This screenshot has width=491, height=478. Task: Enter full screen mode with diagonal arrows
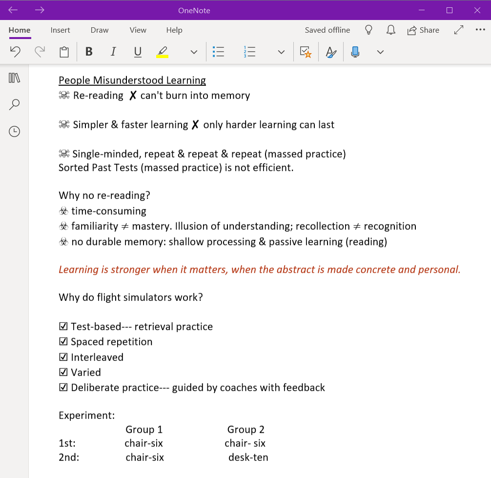pyautogui.click(x=459, y=30)
